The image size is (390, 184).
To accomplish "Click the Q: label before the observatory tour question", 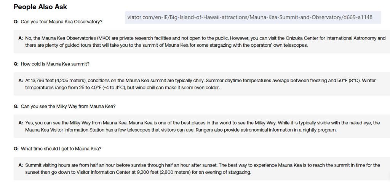I will (16, 22).
